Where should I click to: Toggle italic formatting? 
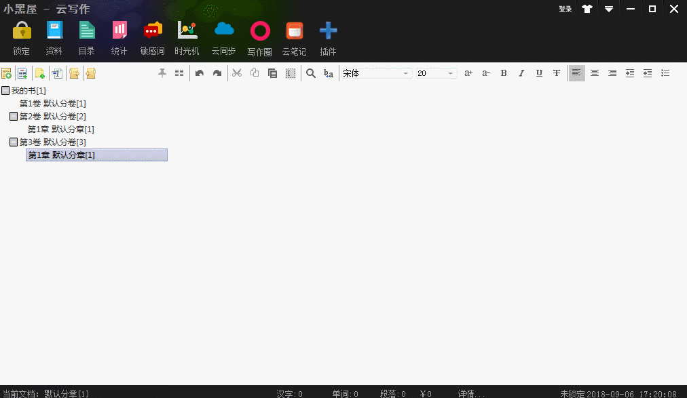(521, 73)
